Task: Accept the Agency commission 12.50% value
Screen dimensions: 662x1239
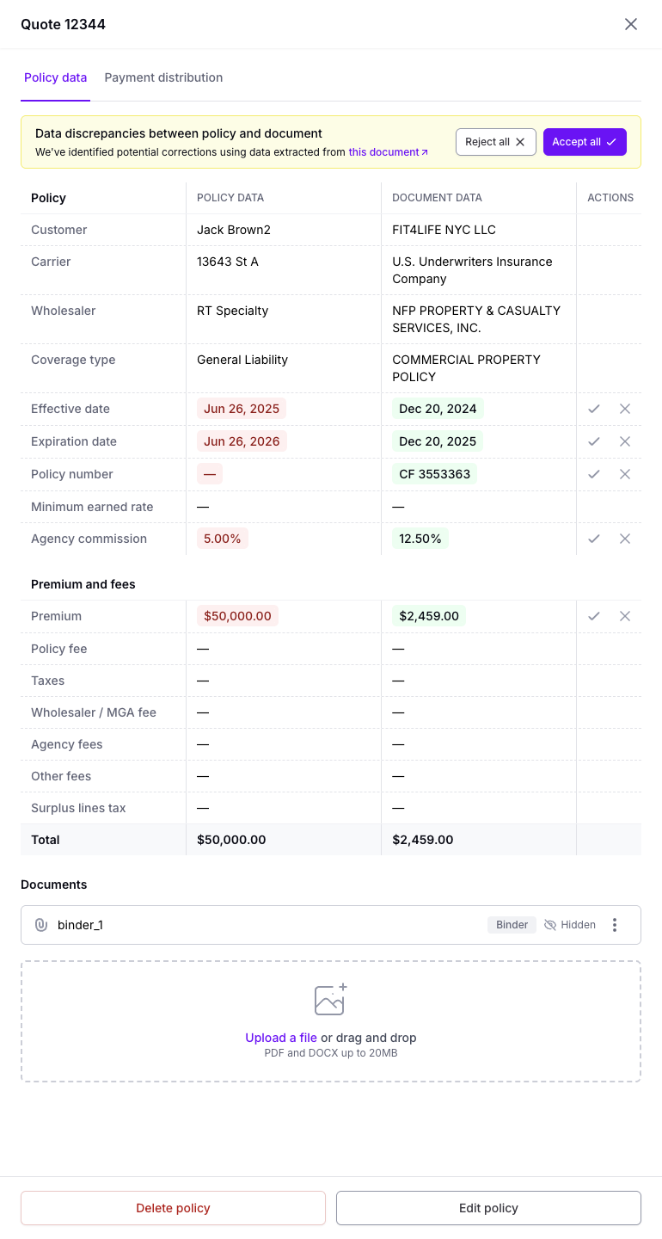Action: tap(594, 539)
